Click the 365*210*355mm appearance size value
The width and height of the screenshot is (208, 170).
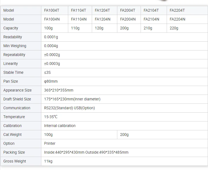click(x=59, y=90)
